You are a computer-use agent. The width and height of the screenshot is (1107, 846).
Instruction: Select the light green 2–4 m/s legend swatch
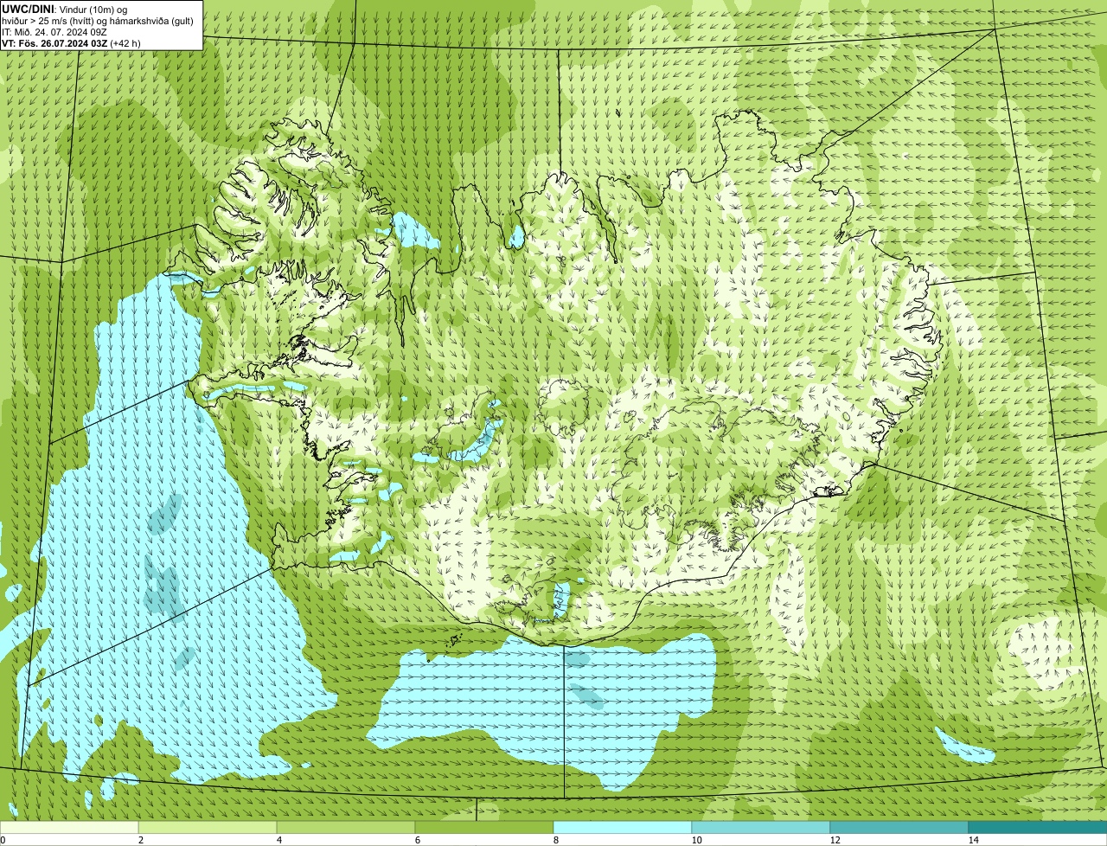point(208,827)
